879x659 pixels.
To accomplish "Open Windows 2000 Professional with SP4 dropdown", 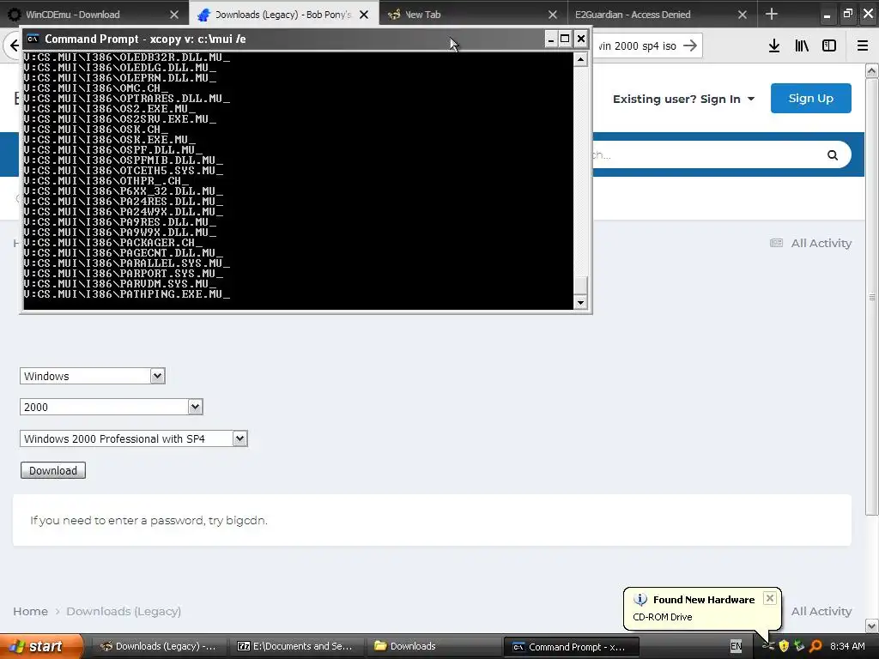I will click(x=133, y=438).
